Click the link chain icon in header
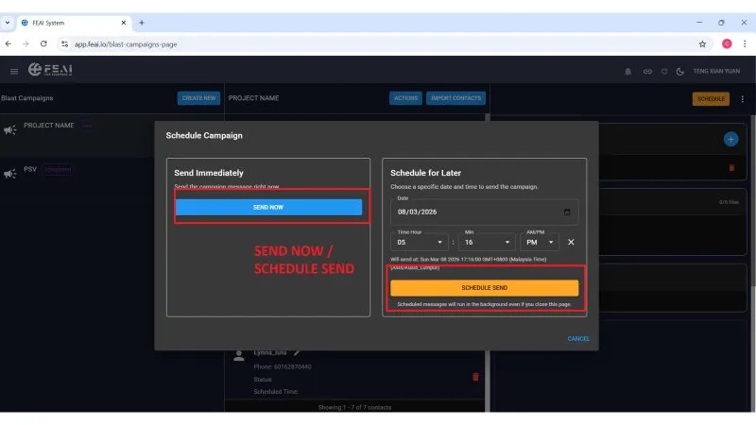The height and width of the screenshot is (425, 756). [647, 72]
